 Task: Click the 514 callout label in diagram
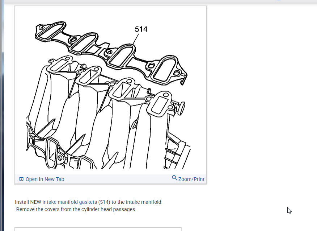(x=141, y=29)
